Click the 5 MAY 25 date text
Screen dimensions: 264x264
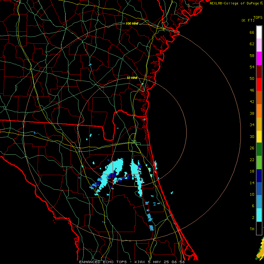[x=159, y=262]
